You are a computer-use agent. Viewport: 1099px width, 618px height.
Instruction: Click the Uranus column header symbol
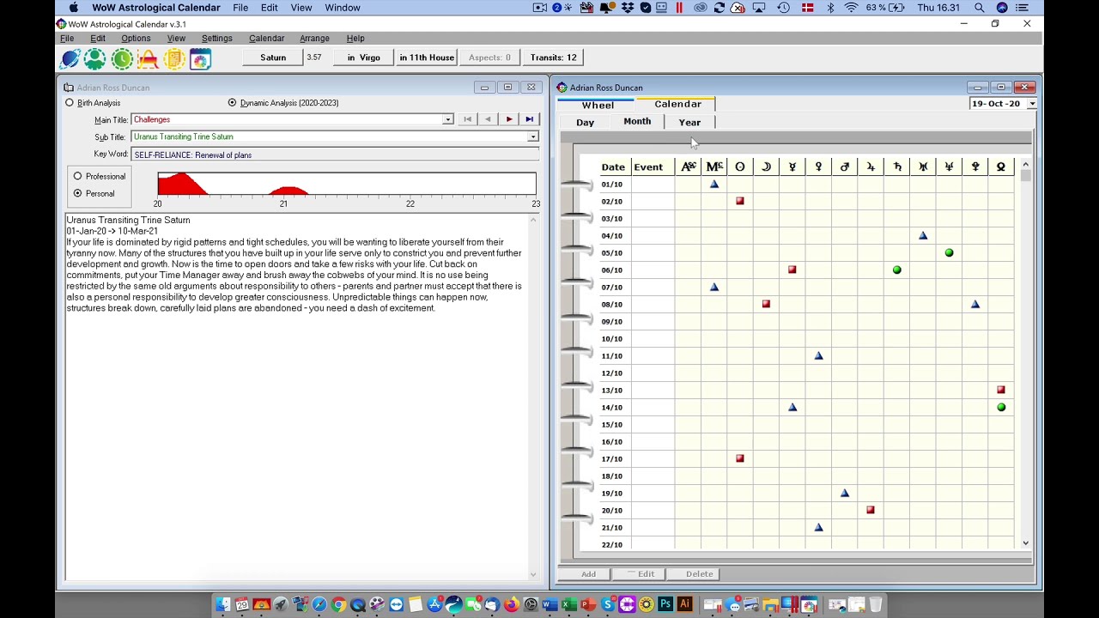point(923,167)
